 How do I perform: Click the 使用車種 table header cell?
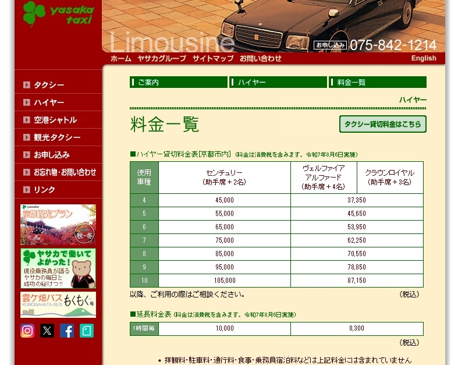click(x=144, y=178)
